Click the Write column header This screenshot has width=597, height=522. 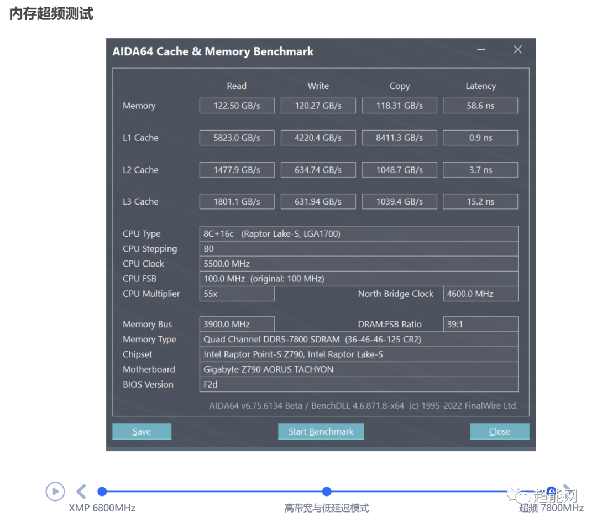pos(318,86)
